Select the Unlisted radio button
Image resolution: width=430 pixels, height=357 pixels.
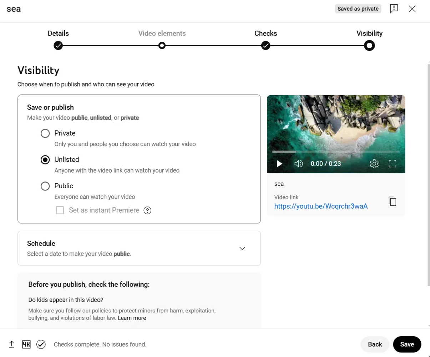45,160
